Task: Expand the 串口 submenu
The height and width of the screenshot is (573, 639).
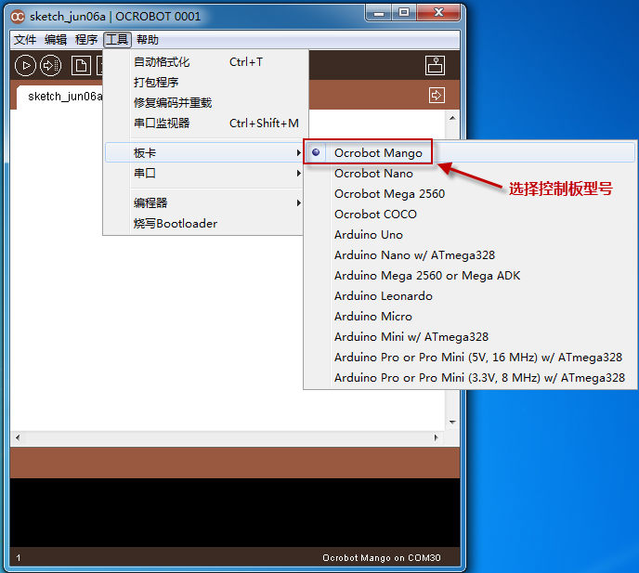Action: [x=203, y=174]
